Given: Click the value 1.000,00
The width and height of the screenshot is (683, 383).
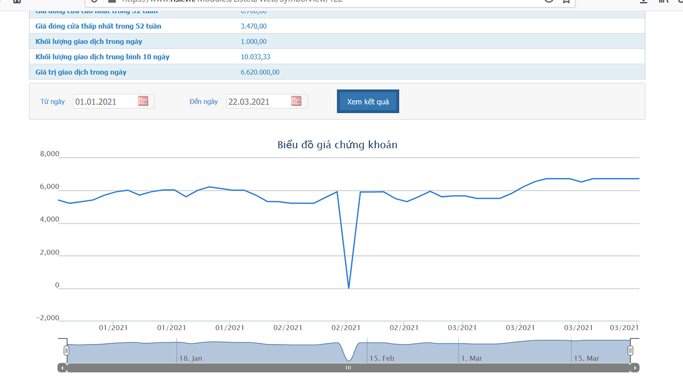Looking at the screenshot, I should coord(253,41).
